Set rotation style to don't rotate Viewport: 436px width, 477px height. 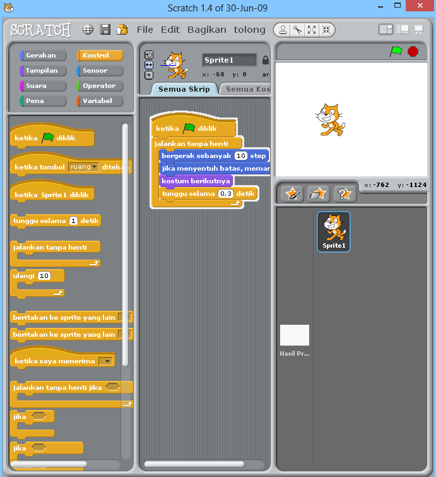[149, 75]
